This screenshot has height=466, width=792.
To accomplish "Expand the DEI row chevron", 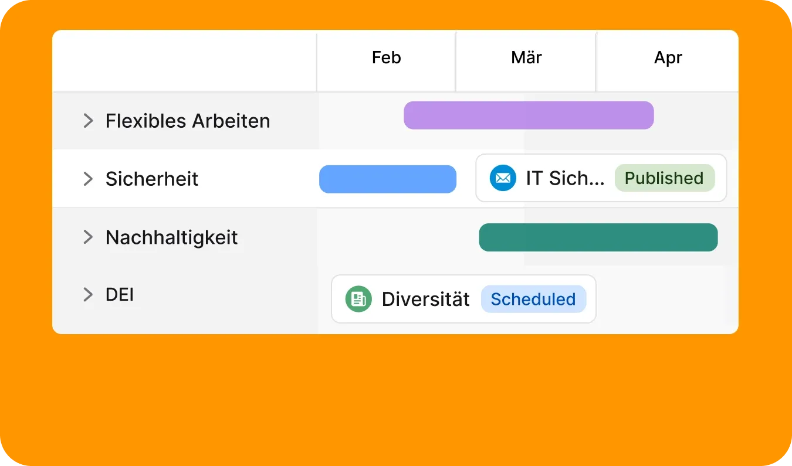I will pos(88,294).
